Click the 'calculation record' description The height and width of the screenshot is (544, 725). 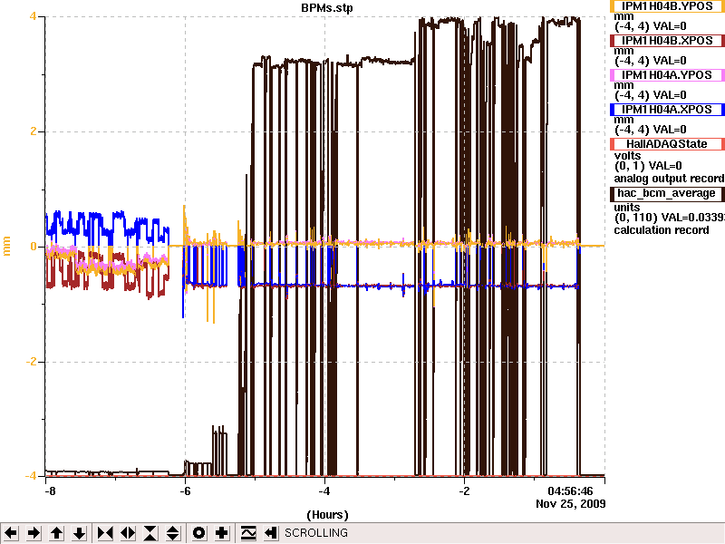point(662,230)
